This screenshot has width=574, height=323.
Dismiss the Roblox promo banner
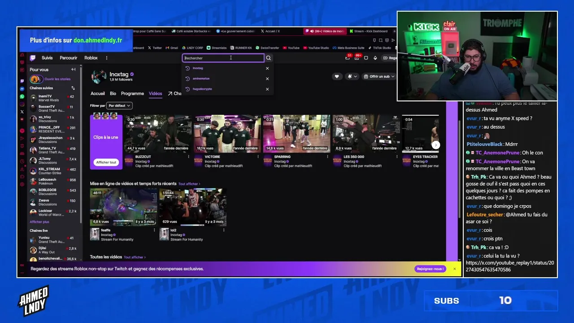(x=454, y=269)
